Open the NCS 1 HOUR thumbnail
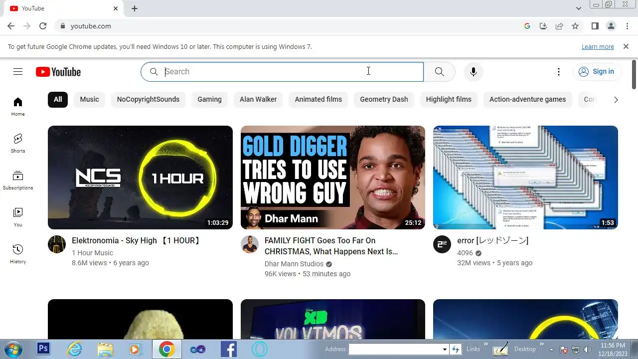This screenshot has height=359, width=638. [x=140, y=178]
